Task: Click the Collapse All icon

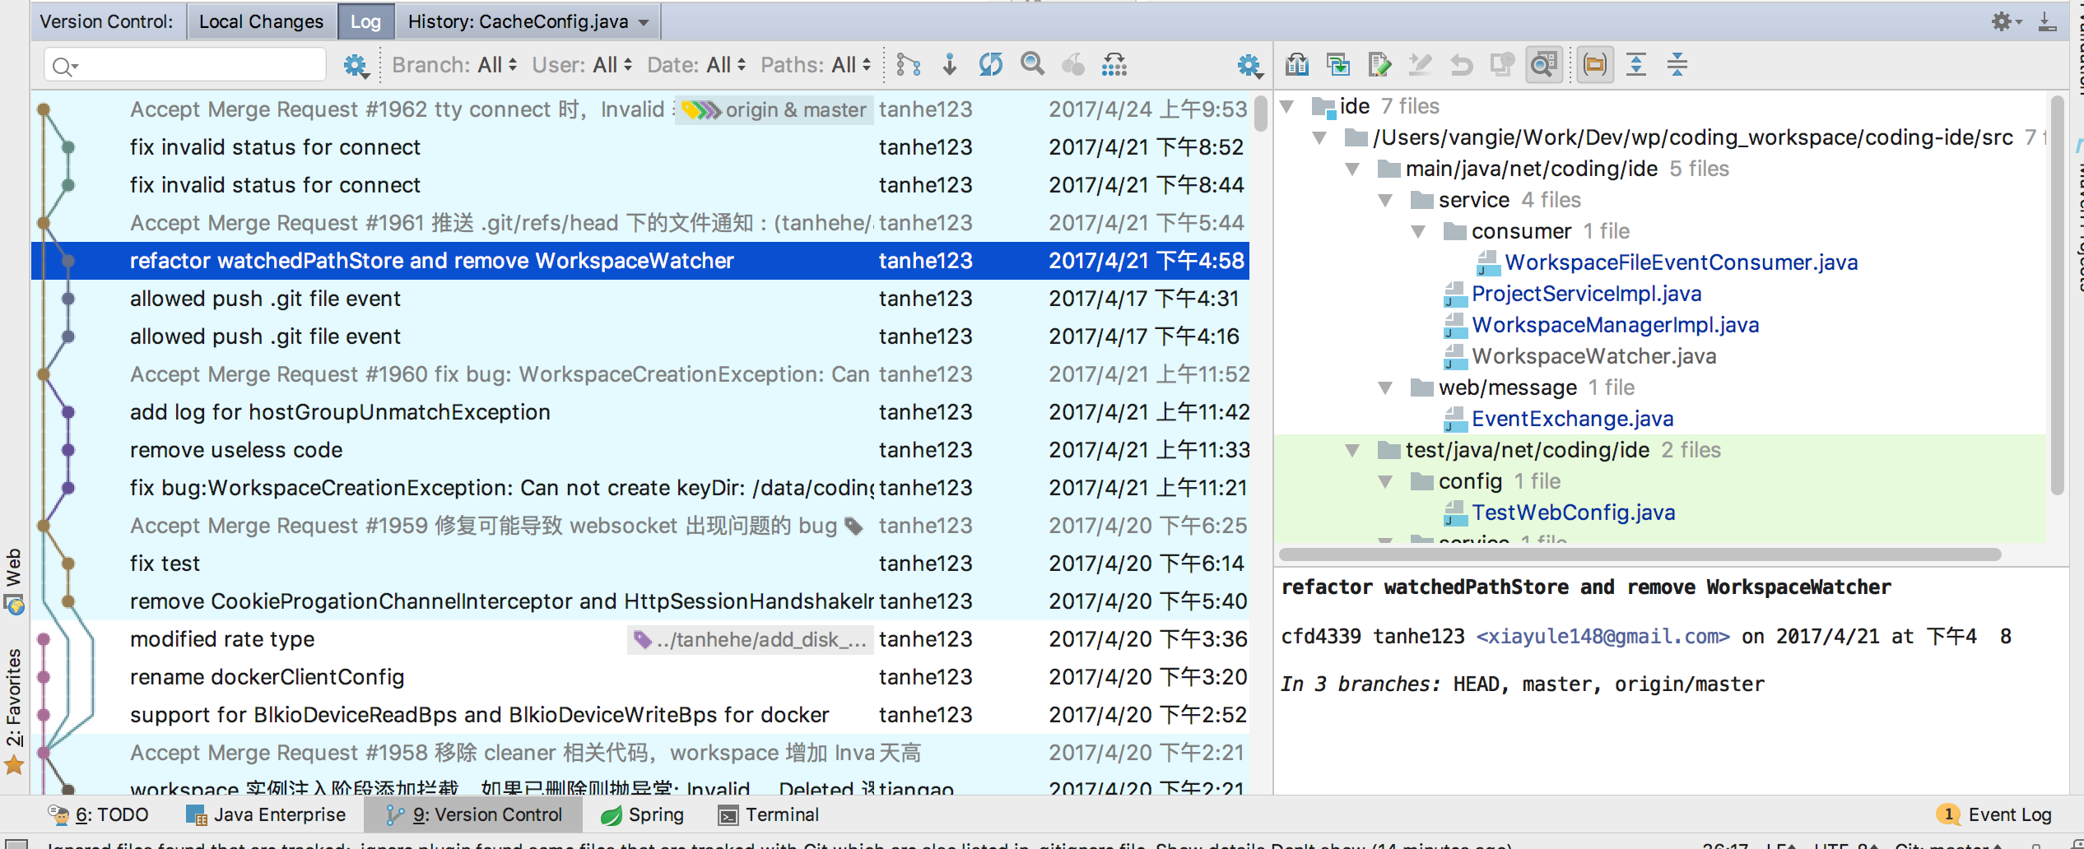Action: (1677, 64)
